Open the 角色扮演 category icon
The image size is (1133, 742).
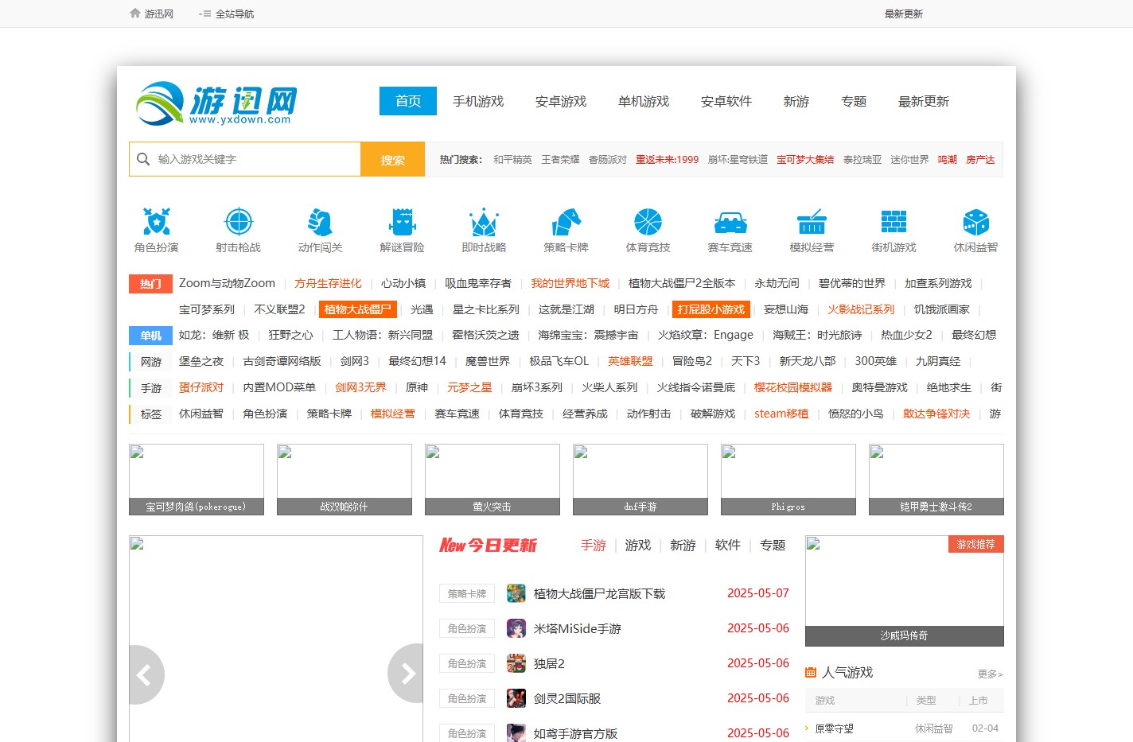157,222
